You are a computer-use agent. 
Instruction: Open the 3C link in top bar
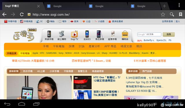[40, 21]
